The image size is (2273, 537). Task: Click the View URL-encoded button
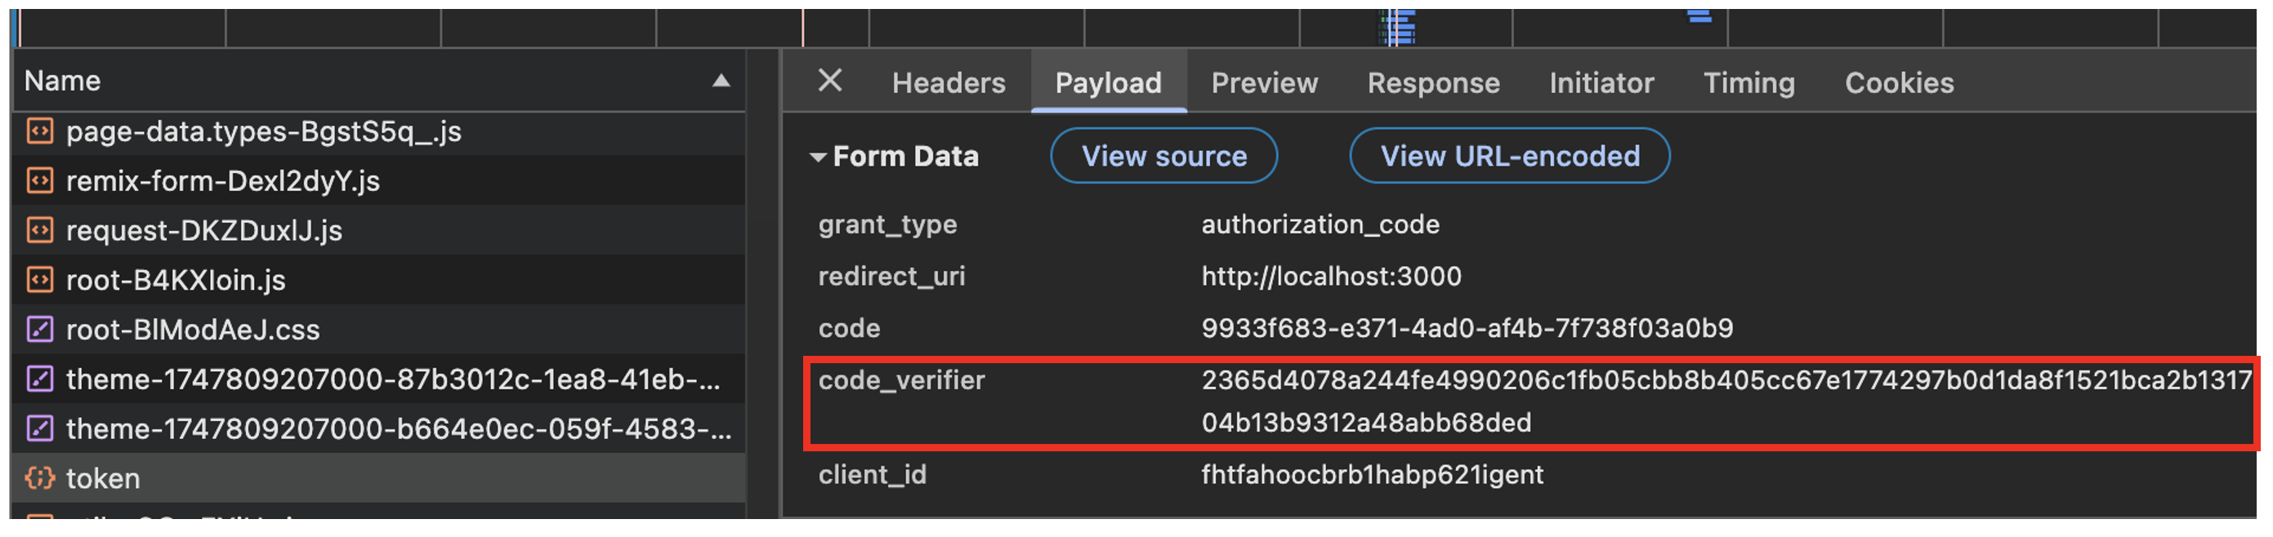[1509, 156]
